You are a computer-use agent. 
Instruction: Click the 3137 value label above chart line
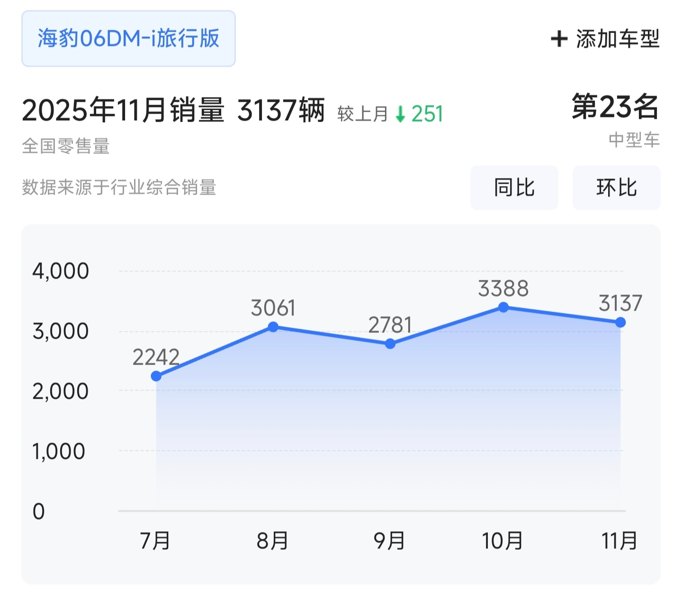620,303
